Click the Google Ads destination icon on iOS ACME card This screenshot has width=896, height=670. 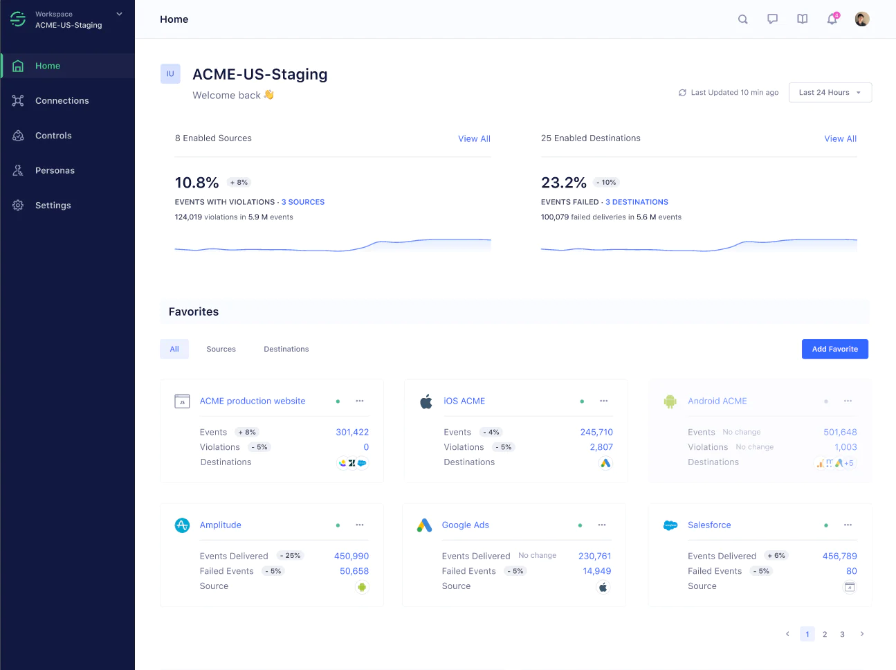point(605,463)
